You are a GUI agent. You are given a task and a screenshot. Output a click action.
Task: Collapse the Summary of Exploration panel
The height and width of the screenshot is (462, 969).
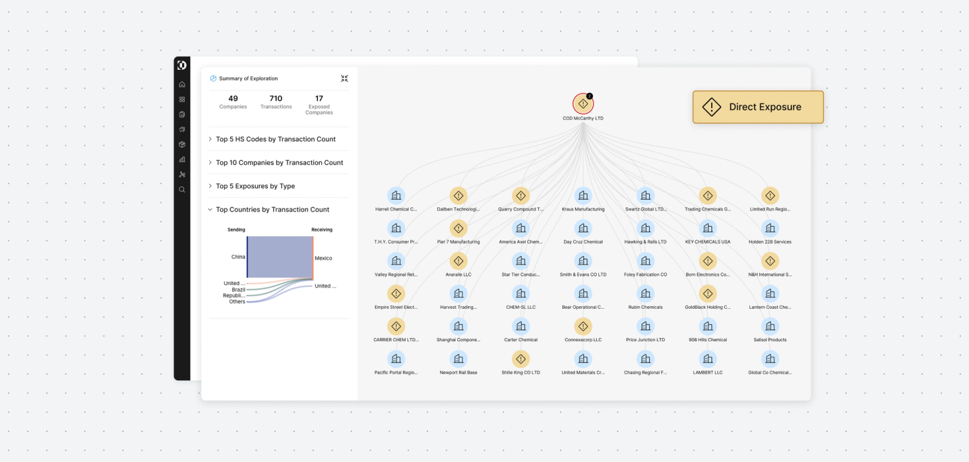tap(344, 78)
